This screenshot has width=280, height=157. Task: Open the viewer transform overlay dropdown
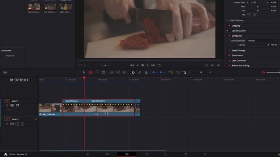(x=84, y=65)
